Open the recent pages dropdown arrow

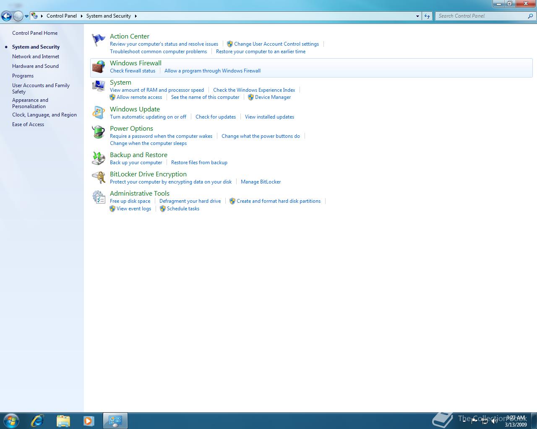tap(26, 16)
